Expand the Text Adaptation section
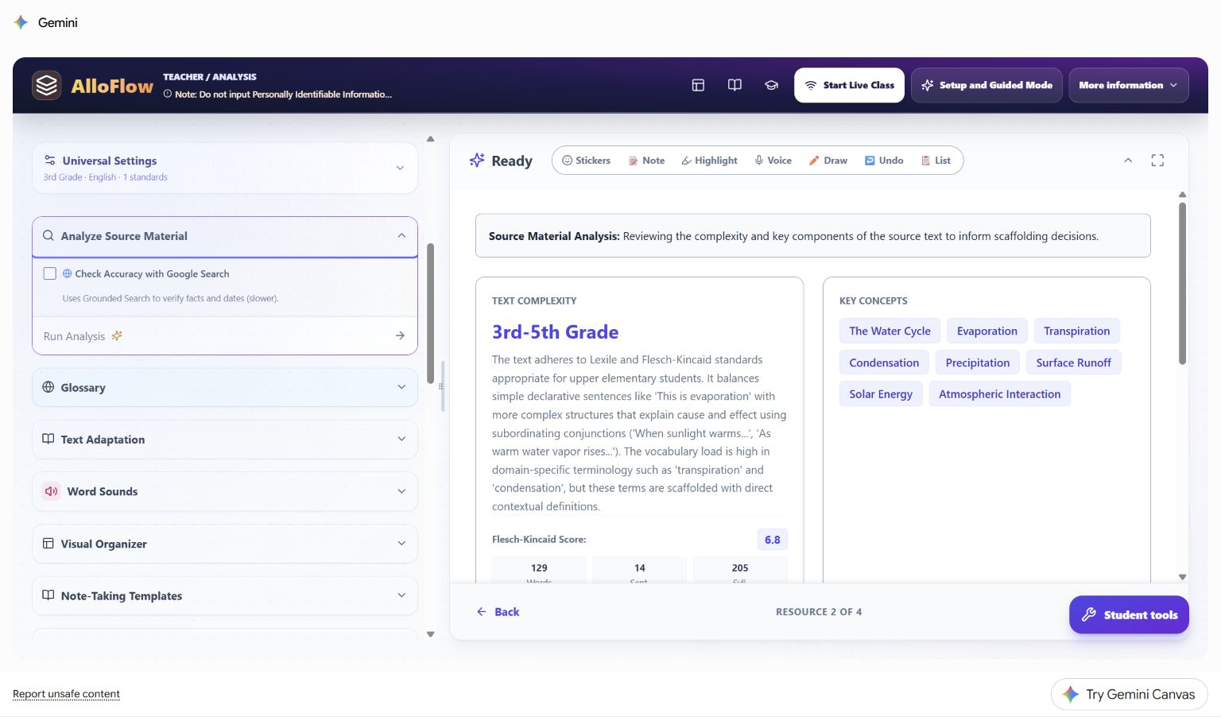 click(225, 440)
